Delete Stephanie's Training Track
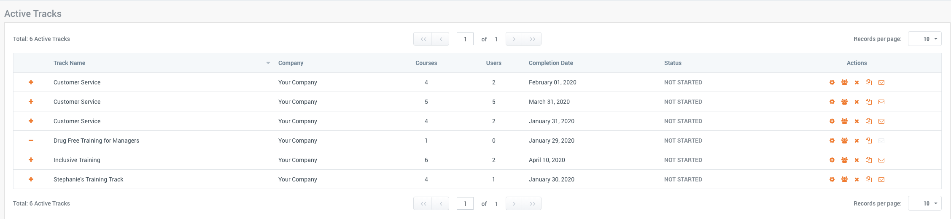951x219 pixels. (x=857, y=179)
